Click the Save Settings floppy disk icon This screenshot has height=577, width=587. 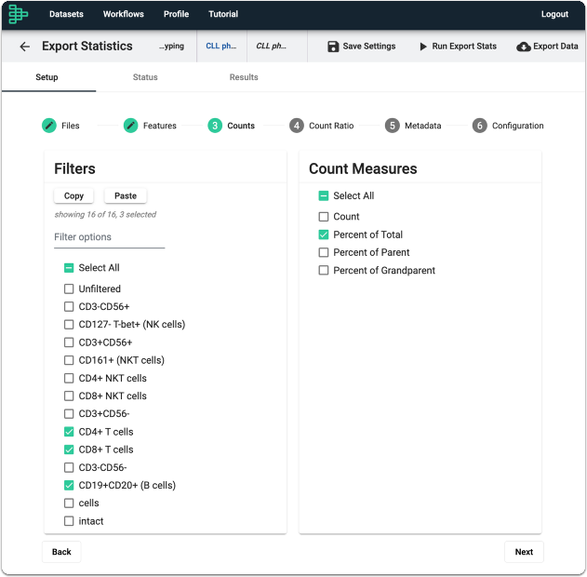tap(333, 47)
